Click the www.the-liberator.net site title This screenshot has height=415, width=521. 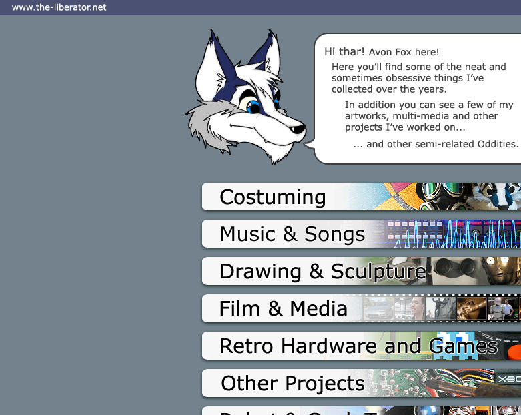tap(59, 8)
